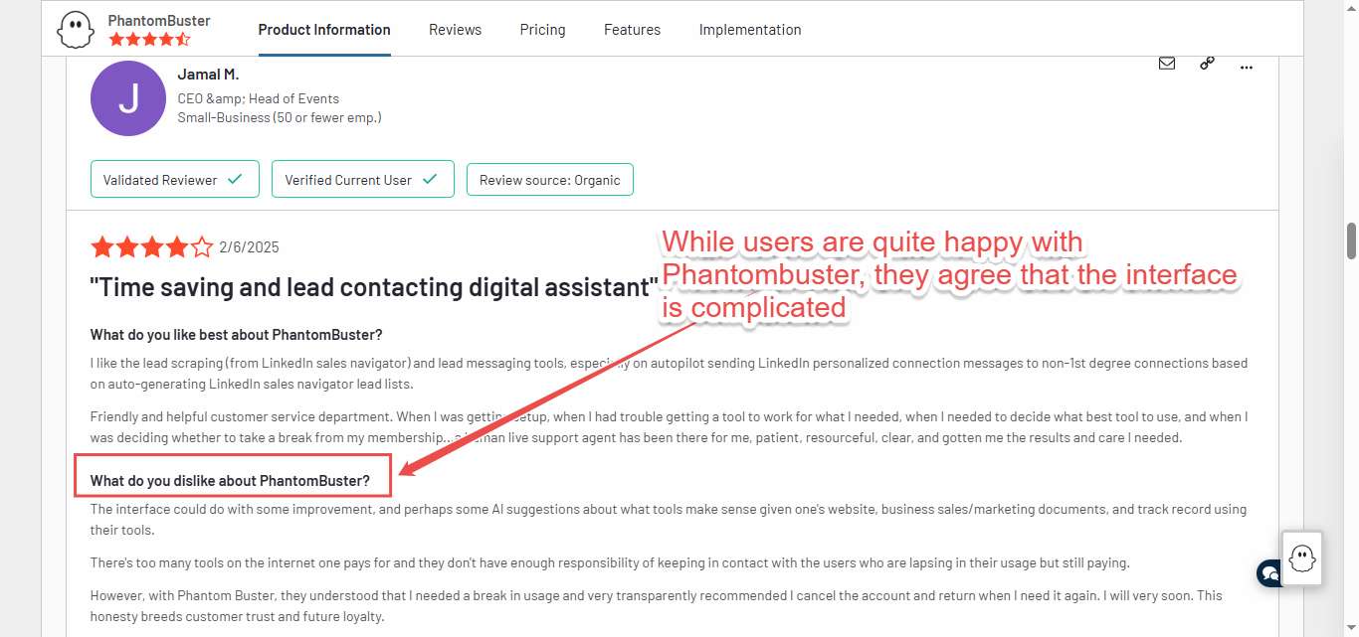Open the Reviews tab
Viewport: 1359px width, 637px height.
coord(456,30)
